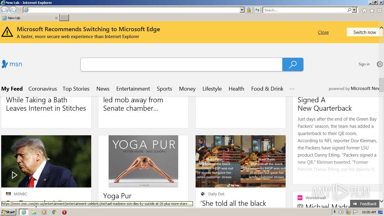
Task: Expand the address bar autocomplete dropdown
Action: point(242,10)
